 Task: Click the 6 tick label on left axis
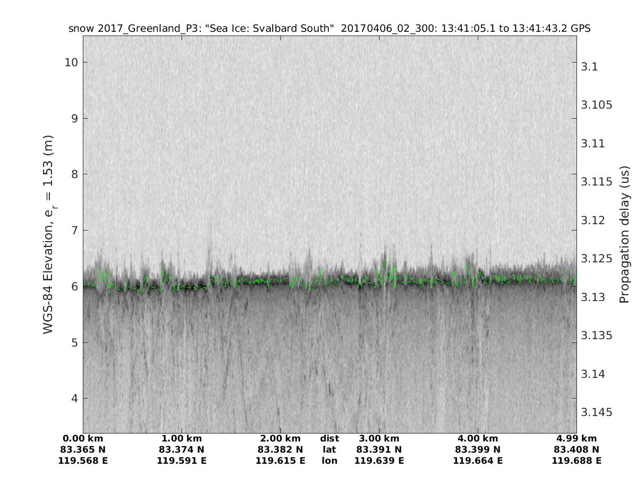pos(74,286)
